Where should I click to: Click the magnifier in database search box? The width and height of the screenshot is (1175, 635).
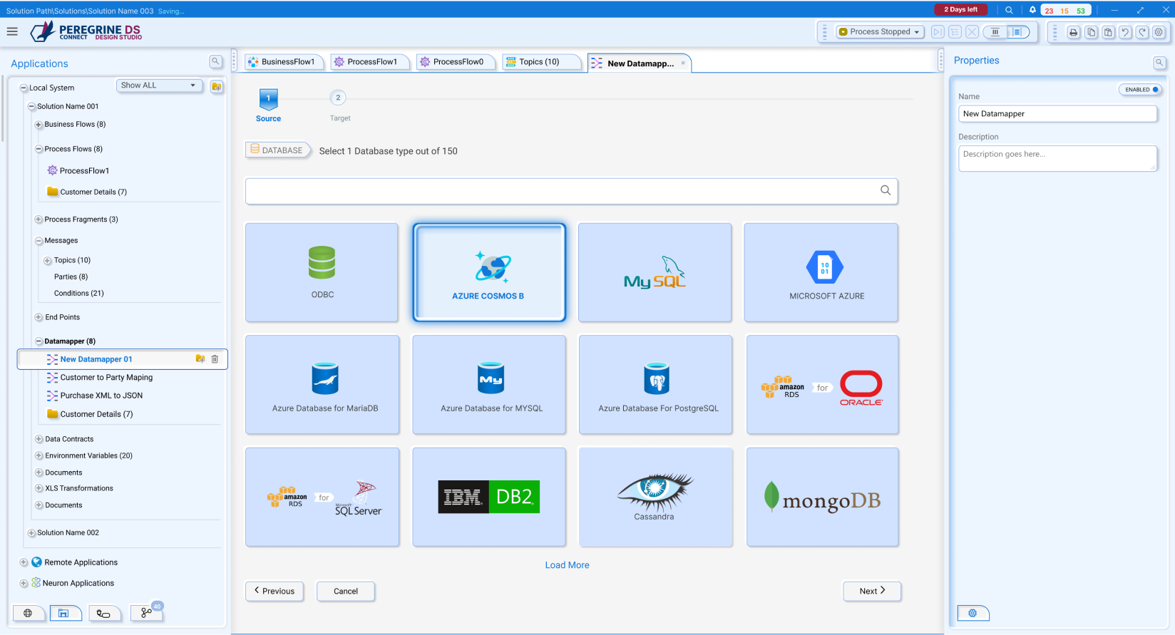886,190
